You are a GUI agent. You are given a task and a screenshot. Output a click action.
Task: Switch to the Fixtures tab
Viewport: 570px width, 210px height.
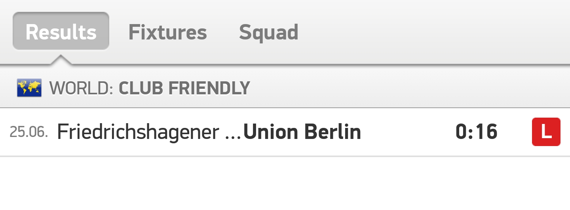pyautogui.click(x=167, y=32)
